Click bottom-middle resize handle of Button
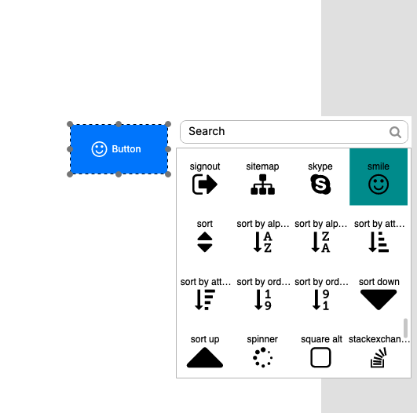 119,174
